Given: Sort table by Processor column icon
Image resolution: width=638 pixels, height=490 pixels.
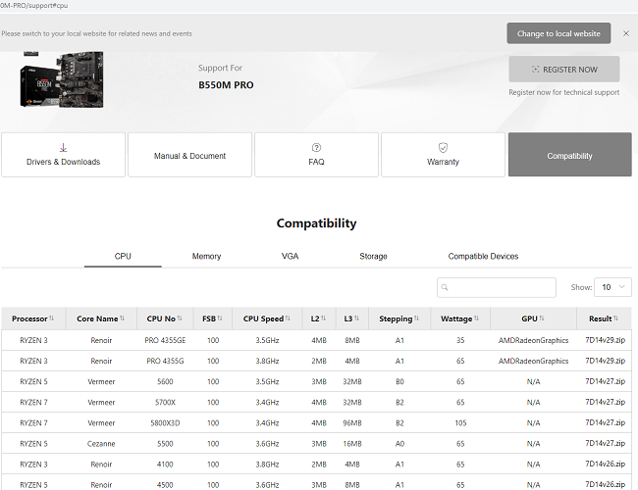Looking at the screenshot, I should tap(51, 318).
